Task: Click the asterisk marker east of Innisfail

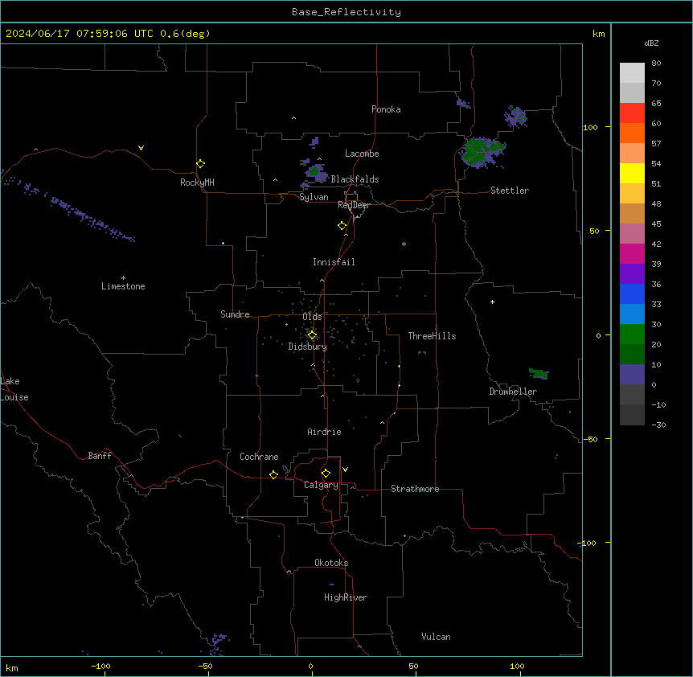Action: pyautogui.click(x=404, y=244)
